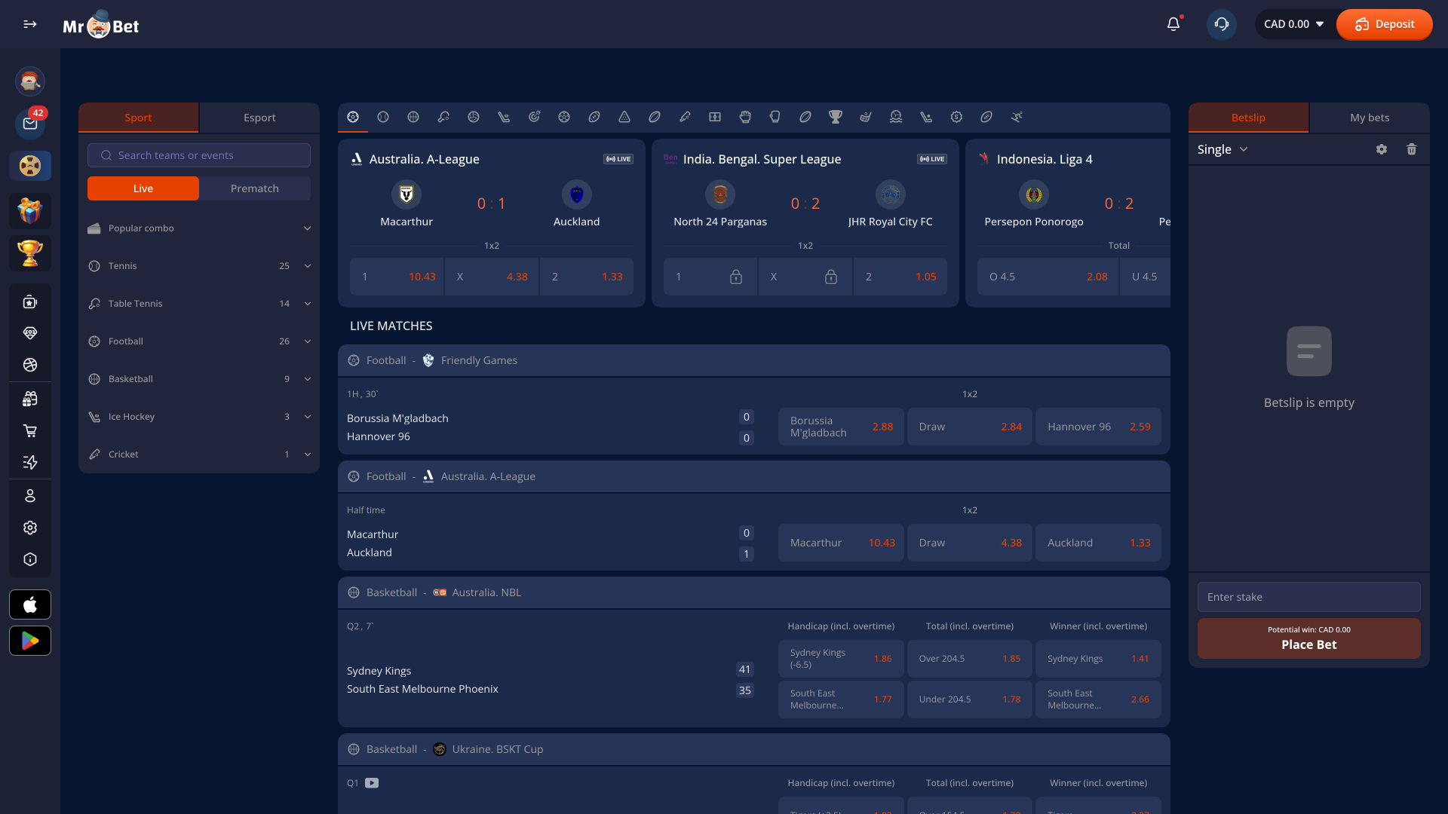Open the Betslip tab
Image resolution: width=1448 pixels, height=814 pixels.
point(1248,118)
